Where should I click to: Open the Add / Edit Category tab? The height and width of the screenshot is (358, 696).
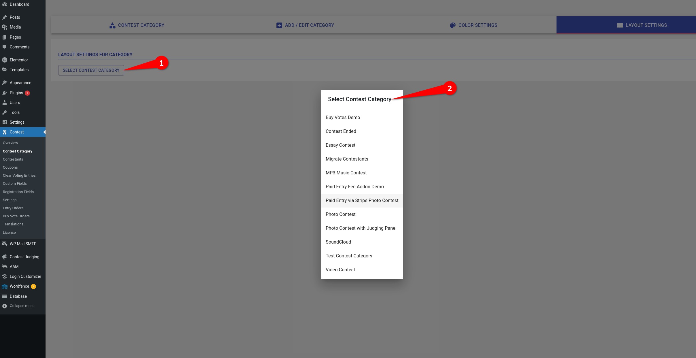point(305,25)
